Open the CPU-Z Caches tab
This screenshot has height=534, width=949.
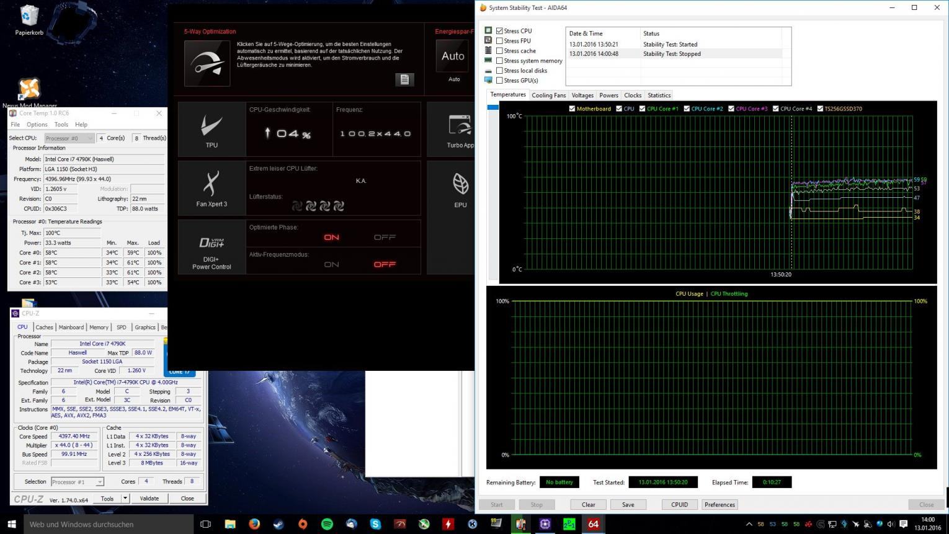pos(44,327)
